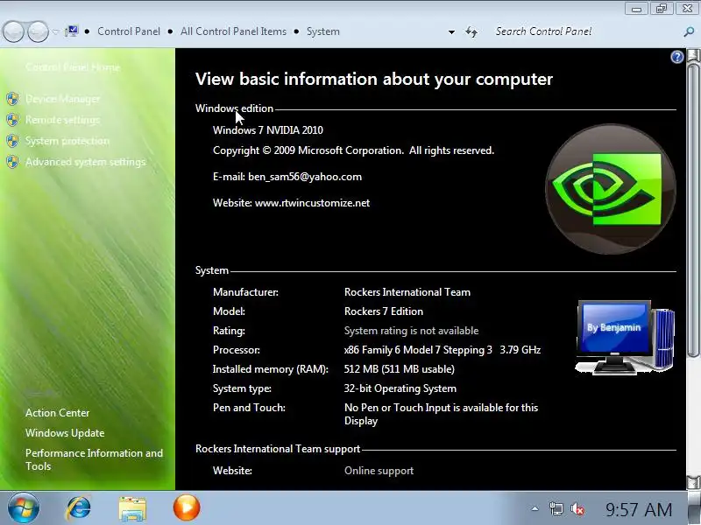
Task: Click the shield icon beside Device Manager
Action: click(x=12, y=99)
